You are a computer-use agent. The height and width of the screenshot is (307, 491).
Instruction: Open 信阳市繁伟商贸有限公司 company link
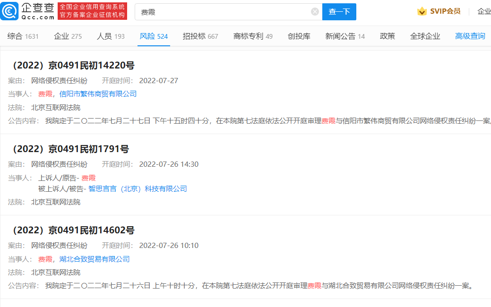tap(98, 94)
